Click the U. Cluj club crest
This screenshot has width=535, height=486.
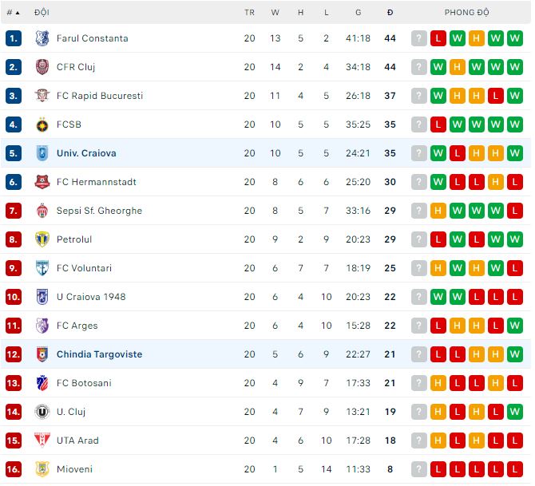(x=42, y=412)
